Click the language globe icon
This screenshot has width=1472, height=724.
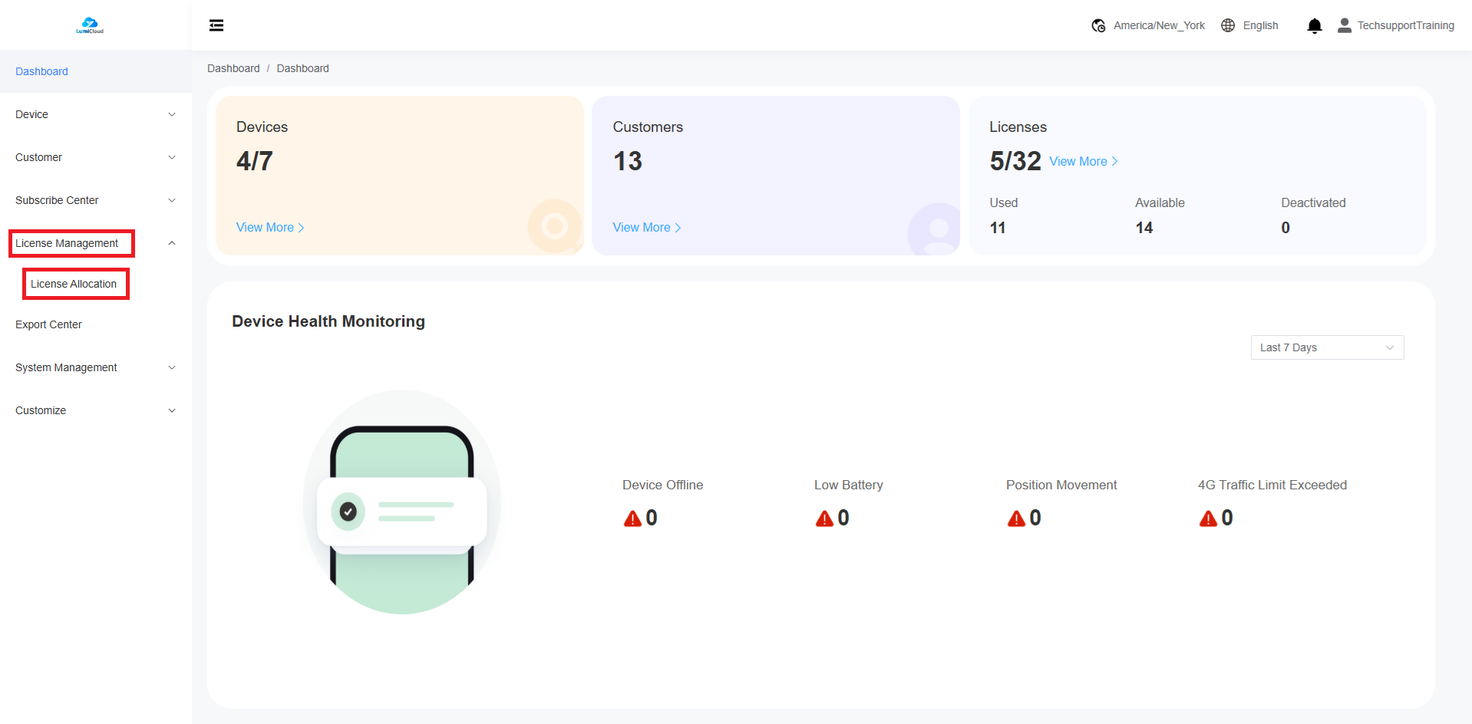(1228, 25)
